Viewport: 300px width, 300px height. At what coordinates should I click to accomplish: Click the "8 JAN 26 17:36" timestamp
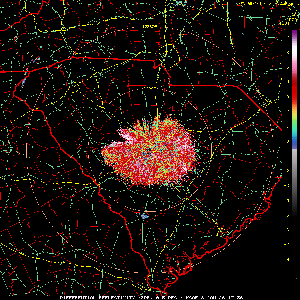(x=222, y=298)
